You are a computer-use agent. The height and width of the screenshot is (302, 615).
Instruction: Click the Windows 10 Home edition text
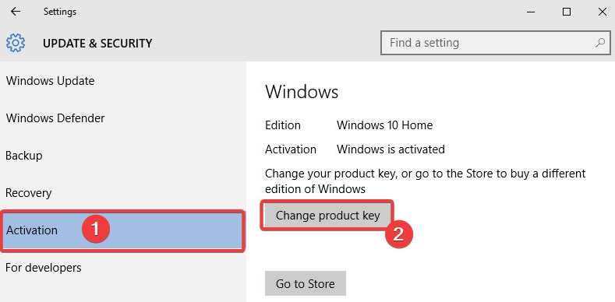point(384,125)
